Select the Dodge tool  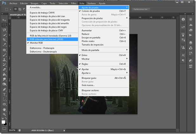point(4,84)
